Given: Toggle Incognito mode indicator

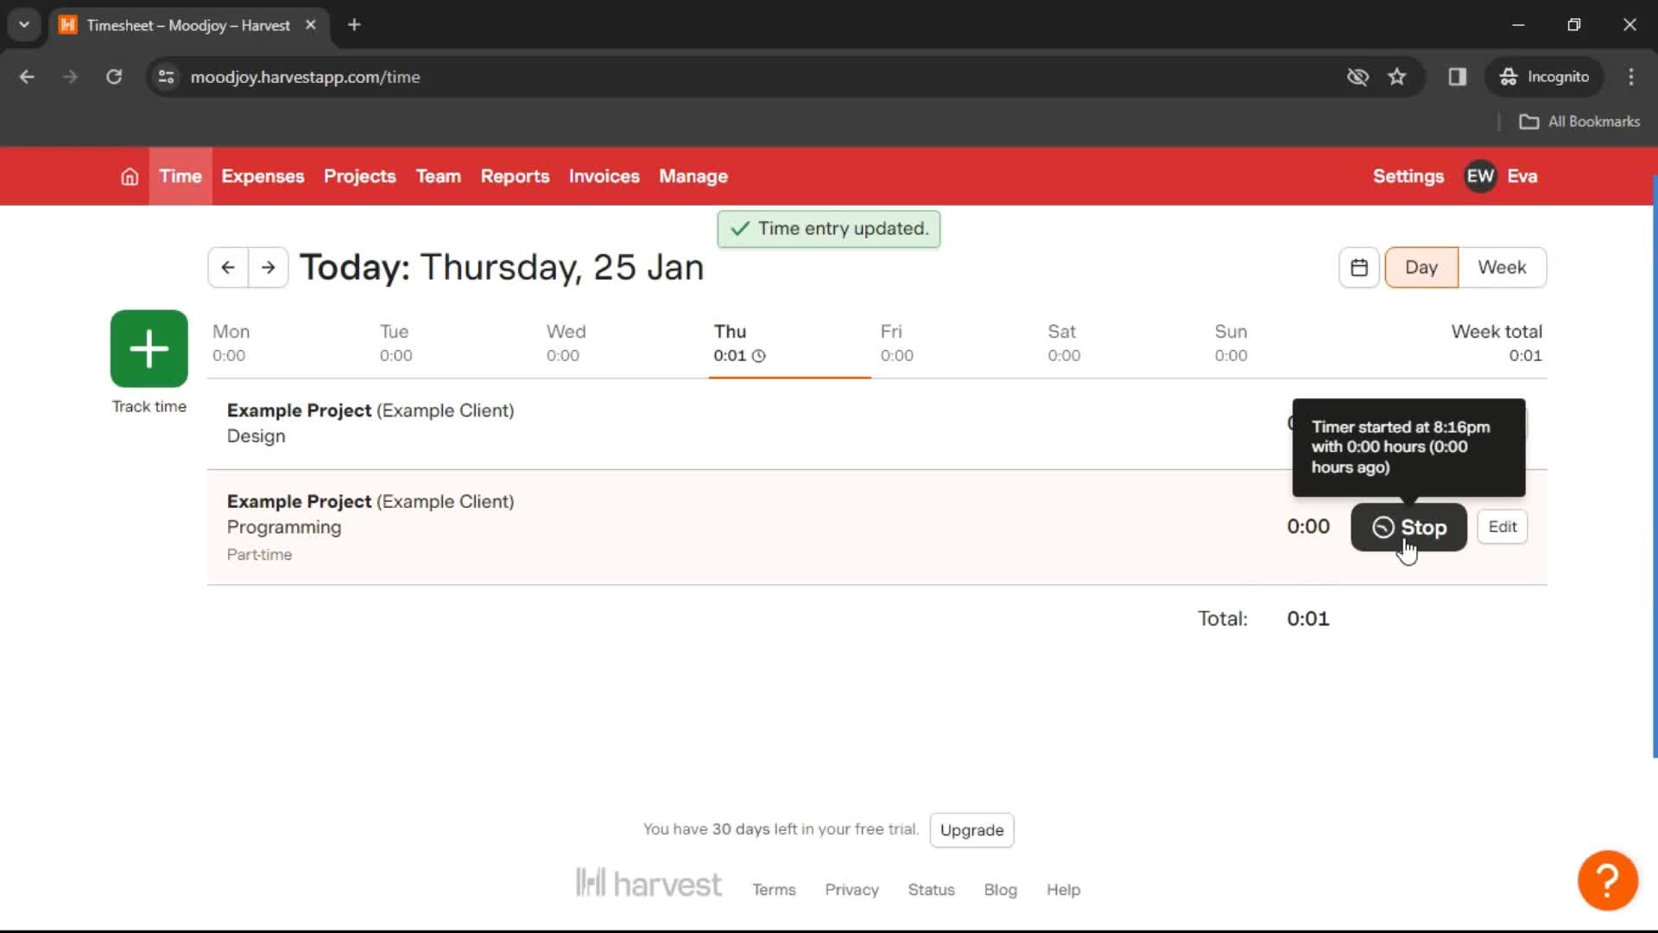Looking at the screenshot, I should (1547, 76).
